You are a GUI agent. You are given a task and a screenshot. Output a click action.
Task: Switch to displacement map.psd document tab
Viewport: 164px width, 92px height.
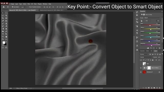pyautogui.click(x=51, y=10)
